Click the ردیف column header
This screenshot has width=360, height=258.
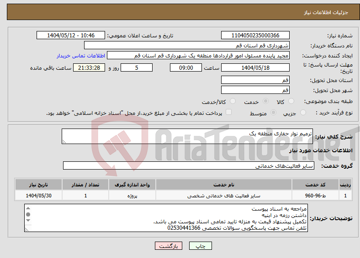[345, 185]
